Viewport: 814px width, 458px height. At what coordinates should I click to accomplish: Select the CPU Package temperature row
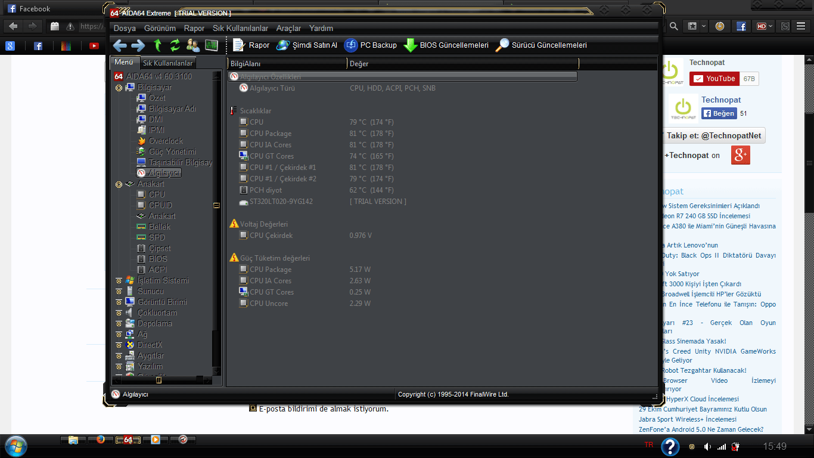tap(402, 134)
